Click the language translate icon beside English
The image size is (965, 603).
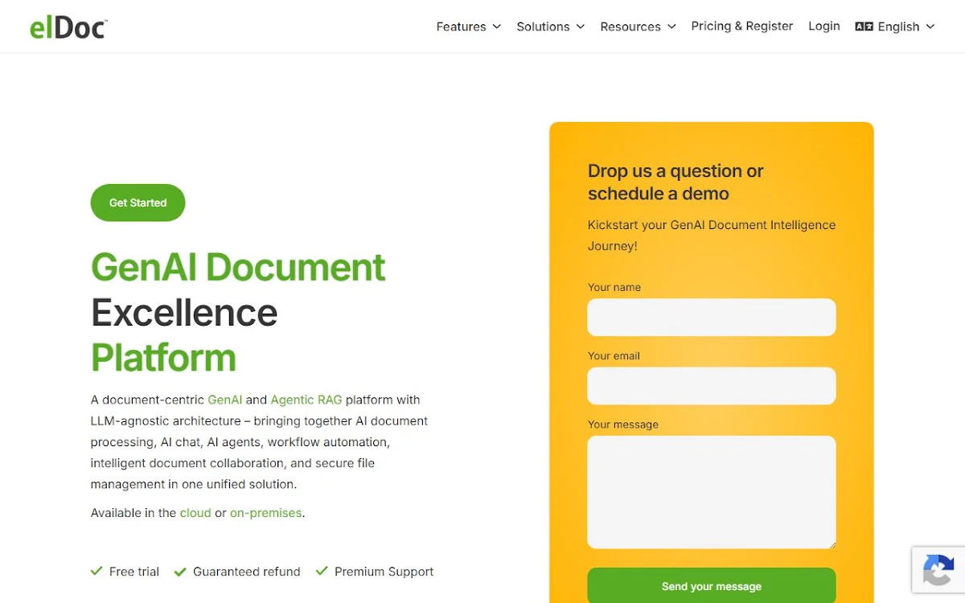coord(864,27)
